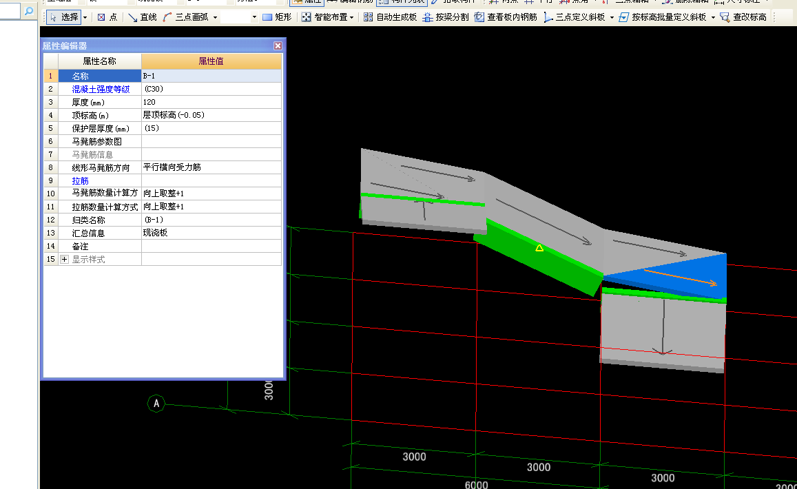This screenshot has height=489, width=797.
Task: Open the dropdown arrow next to 三点画弧
Action: (x=215, y=17)
